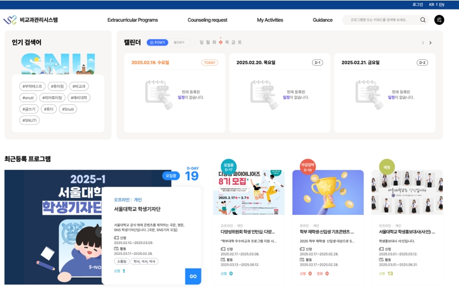The image size is (459, 288).
Task: Click the teal 모집중 D-17 circle badge
Action: click(x=229, y=167)
